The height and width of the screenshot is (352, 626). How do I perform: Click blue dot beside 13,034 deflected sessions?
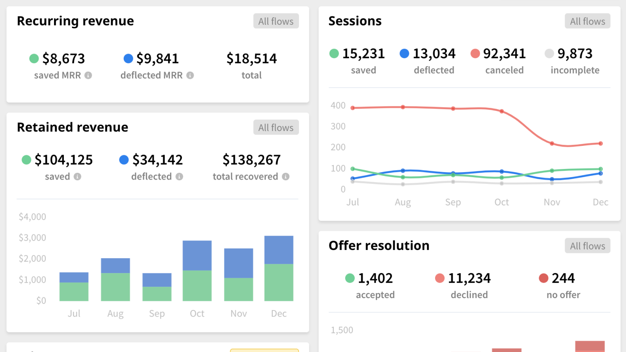tap(404, 54)
